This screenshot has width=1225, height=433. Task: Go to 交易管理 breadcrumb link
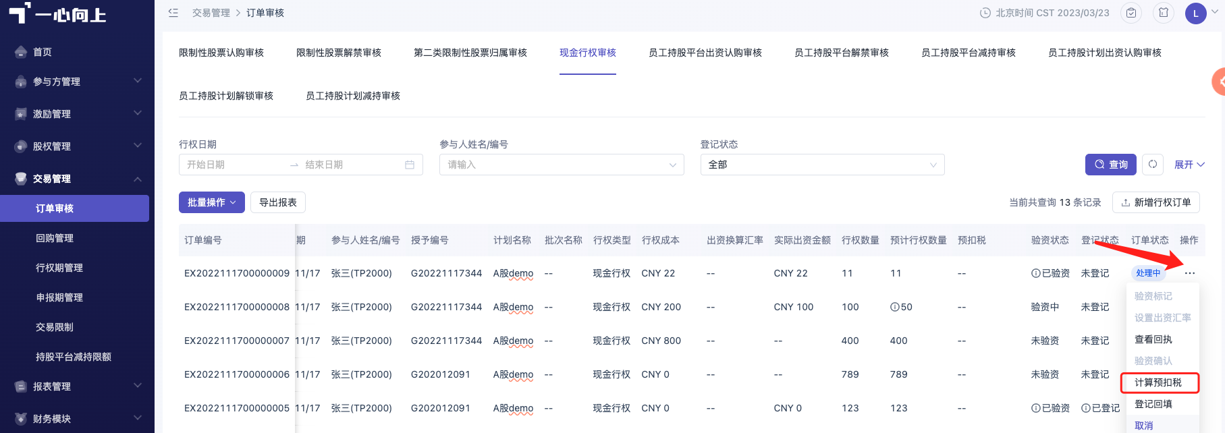point(211,13)
